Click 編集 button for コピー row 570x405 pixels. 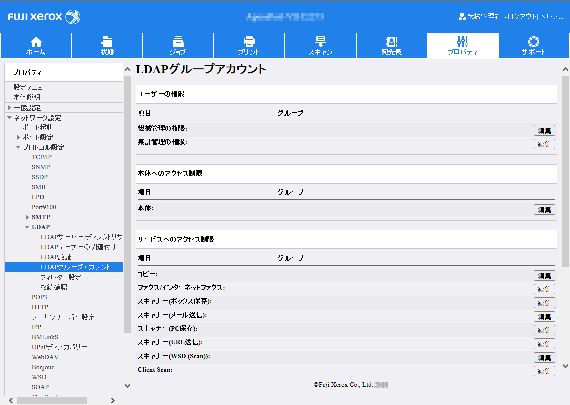[544, 276]
